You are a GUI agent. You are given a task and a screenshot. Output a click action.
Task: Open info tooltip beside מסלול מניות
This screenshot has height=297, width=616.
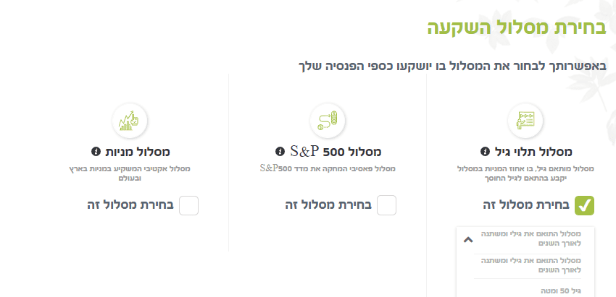pos(95,152)
